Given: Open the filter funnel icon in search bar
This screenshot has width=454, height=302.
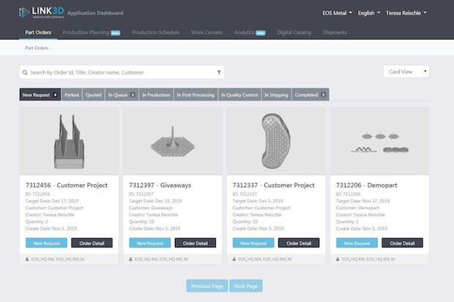Looking at the screenshot, I should pyautogui.click(x=219, y=72).
